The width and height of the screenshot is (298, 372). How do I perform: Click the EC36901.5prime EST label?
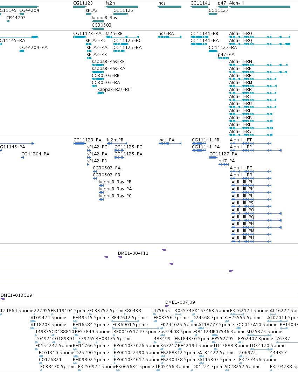coord(130,325)
